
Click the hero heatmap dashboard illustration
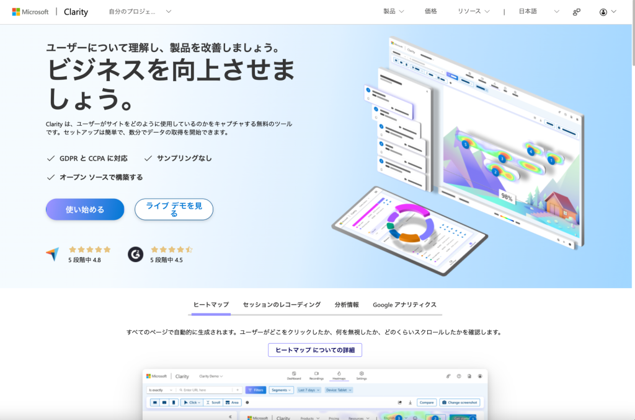coord(458,155)
